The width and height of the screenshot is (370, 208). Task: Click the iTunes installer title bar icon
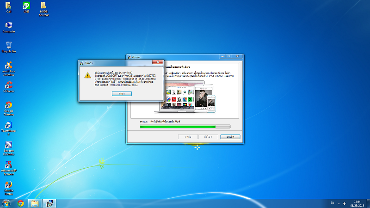pyautogui.click(x=129, y=57)
